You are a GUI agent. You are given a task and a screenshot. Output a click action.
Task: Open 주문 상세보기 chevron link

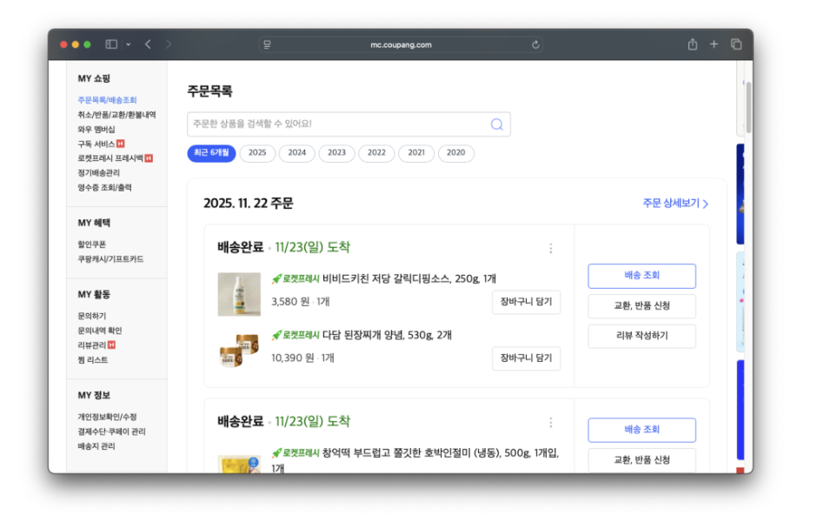[675, 204]
